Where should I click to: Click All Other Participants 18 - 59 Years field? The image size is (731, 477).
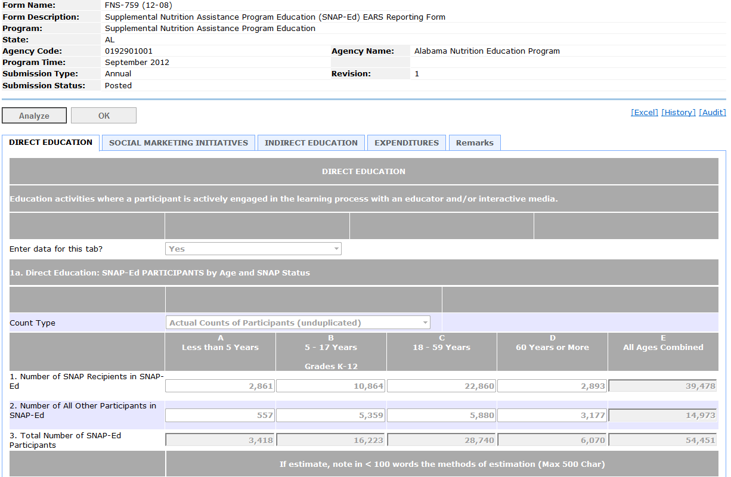point(441,416)
